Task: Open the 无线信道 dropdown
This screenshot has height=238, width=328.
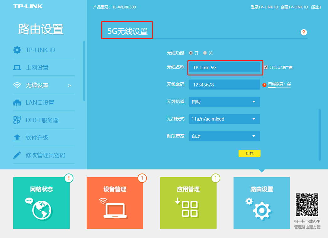Action: (224, 102)
